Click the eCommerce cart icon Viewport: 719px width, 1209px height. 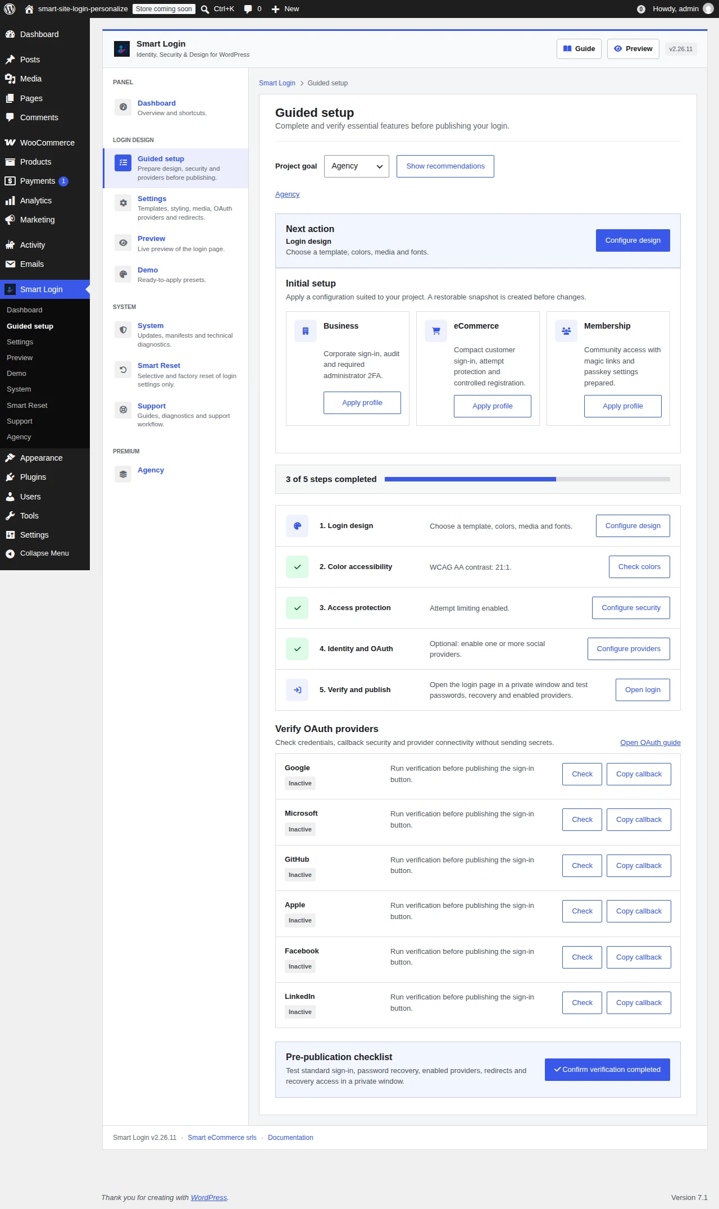pos(436,331)
